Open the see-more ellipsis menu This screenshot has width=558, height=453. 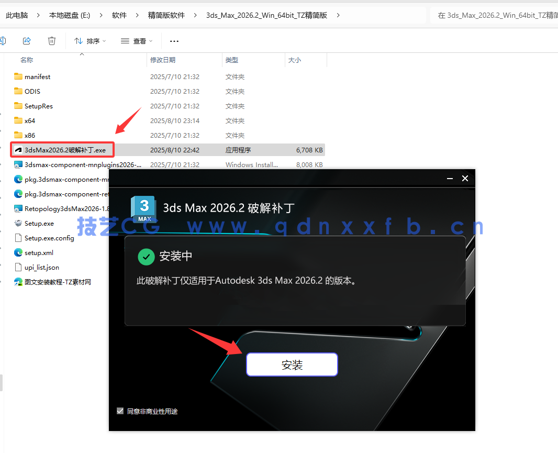pyautogui.click(x=174, y=41)
